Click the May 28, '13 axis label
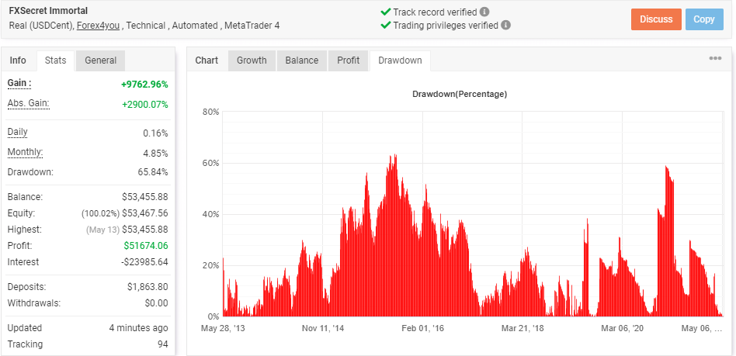This screenshot has height=356, width=736. pyautogui.click(x=223, y=328)
